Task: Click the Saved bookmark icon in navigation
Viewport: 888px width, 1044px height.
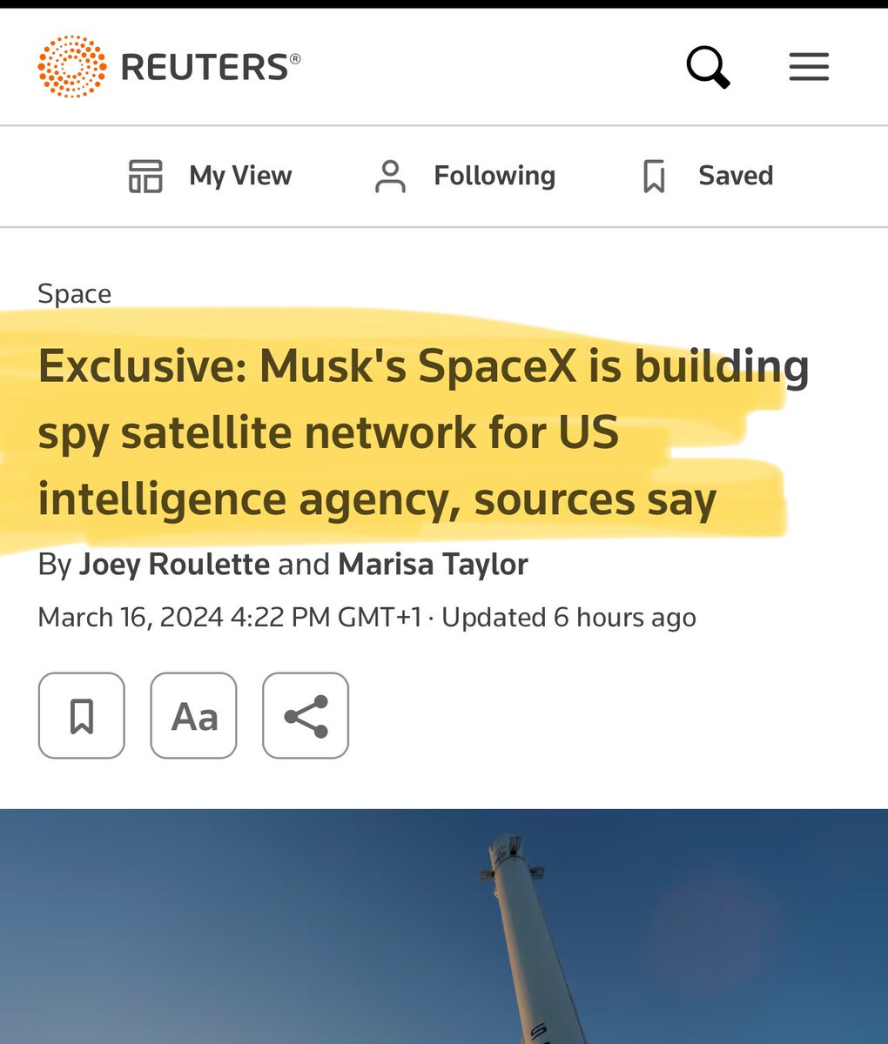Action: 654,176
